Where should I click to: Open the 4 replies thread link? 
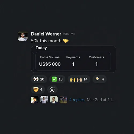click(x=77, y=100)
